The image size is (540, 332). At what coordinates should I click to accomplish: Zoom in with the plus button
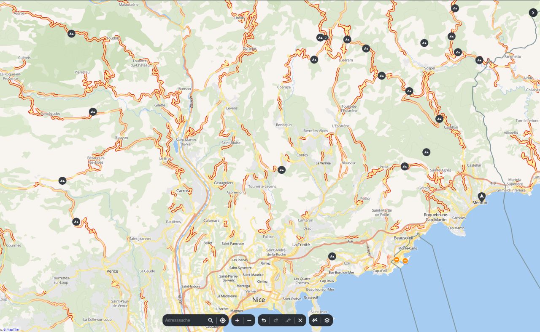237,320
